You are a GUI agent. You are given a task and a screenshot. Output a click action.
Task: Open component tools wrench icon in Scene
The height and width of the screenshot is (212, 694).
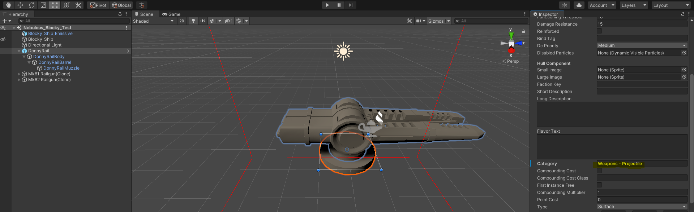409,21
